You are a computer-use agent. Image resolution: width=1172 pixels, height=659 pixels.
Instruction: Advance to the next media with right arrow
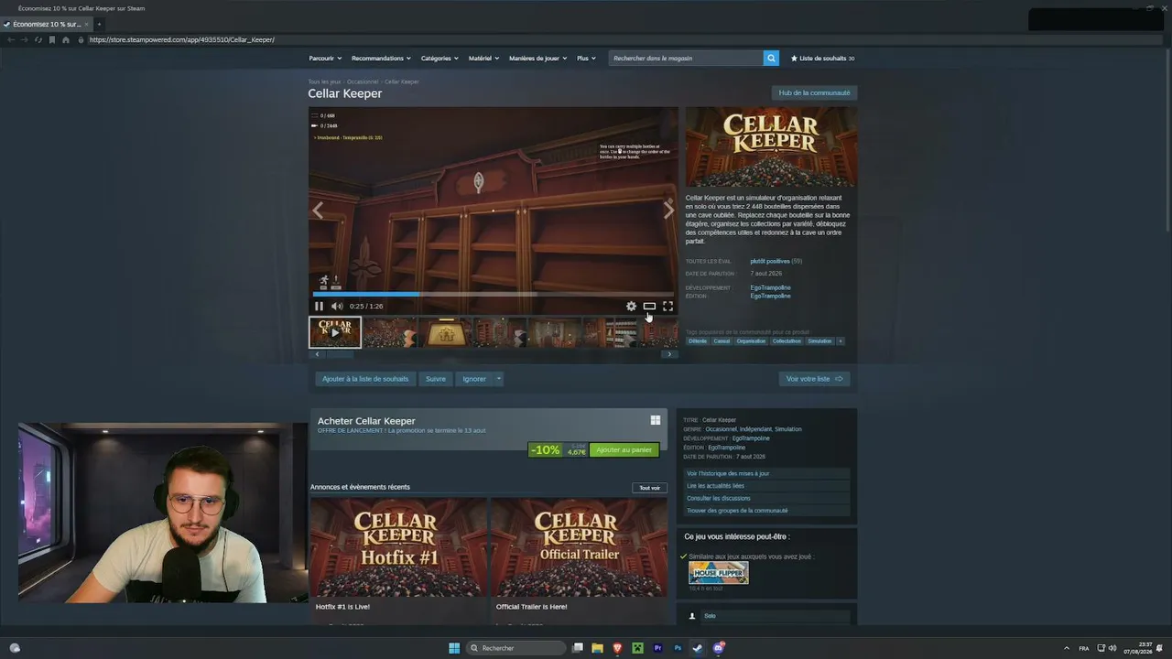[x=668, y=211]
